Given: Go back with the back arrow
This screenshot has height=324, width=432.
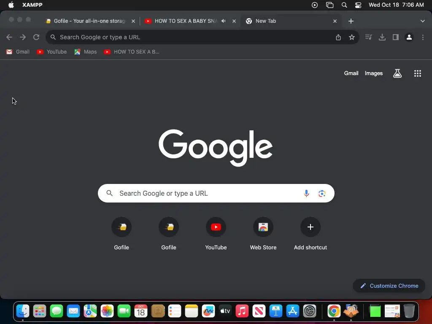Looking at the screenshot, I should pyautogui.click(x=9, y=37).
